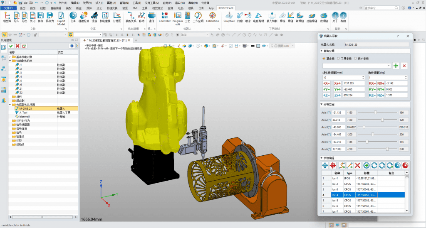Screen dimensions: 426x228
Task: Choose the 用户坐标 user coordinate option
Action: pos(356,59)
